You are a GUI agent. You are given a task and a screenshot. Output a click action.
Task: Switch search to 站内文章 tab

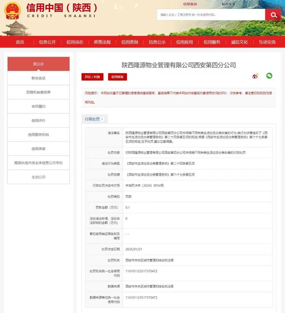point(228,4)
